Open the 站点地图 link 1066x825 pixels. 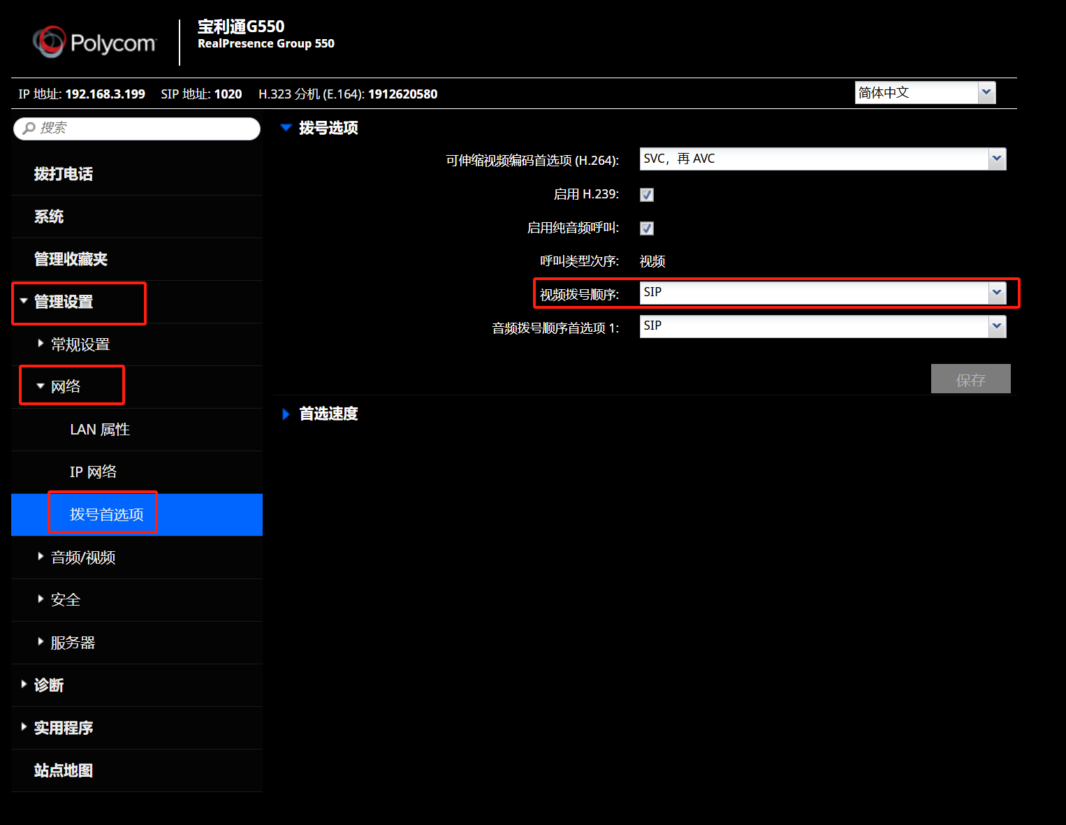point(64,771)
